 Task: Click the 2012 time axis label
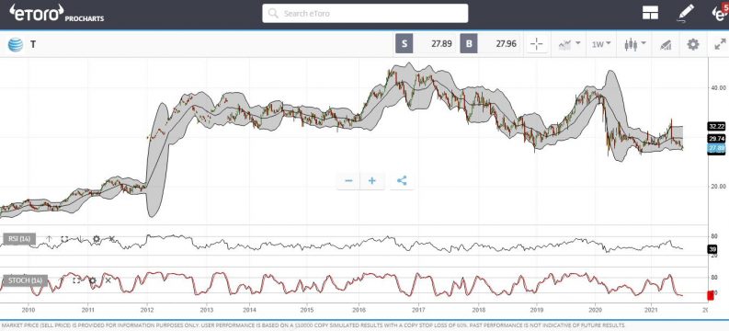pyautogui.click(x=147, y=310)
